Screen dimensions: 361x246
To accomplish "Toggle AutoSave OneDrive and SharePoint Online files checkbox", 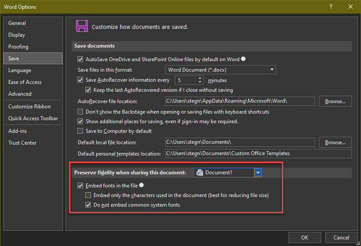I will coord(80,59).
